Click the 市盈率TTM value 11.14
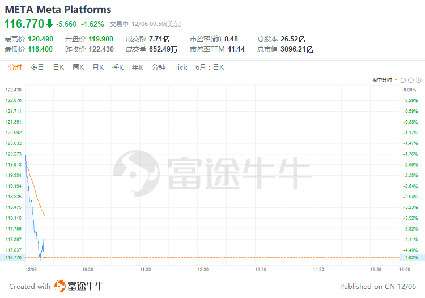The width and height of the screenshot is (425, 298). coord(236,49)
